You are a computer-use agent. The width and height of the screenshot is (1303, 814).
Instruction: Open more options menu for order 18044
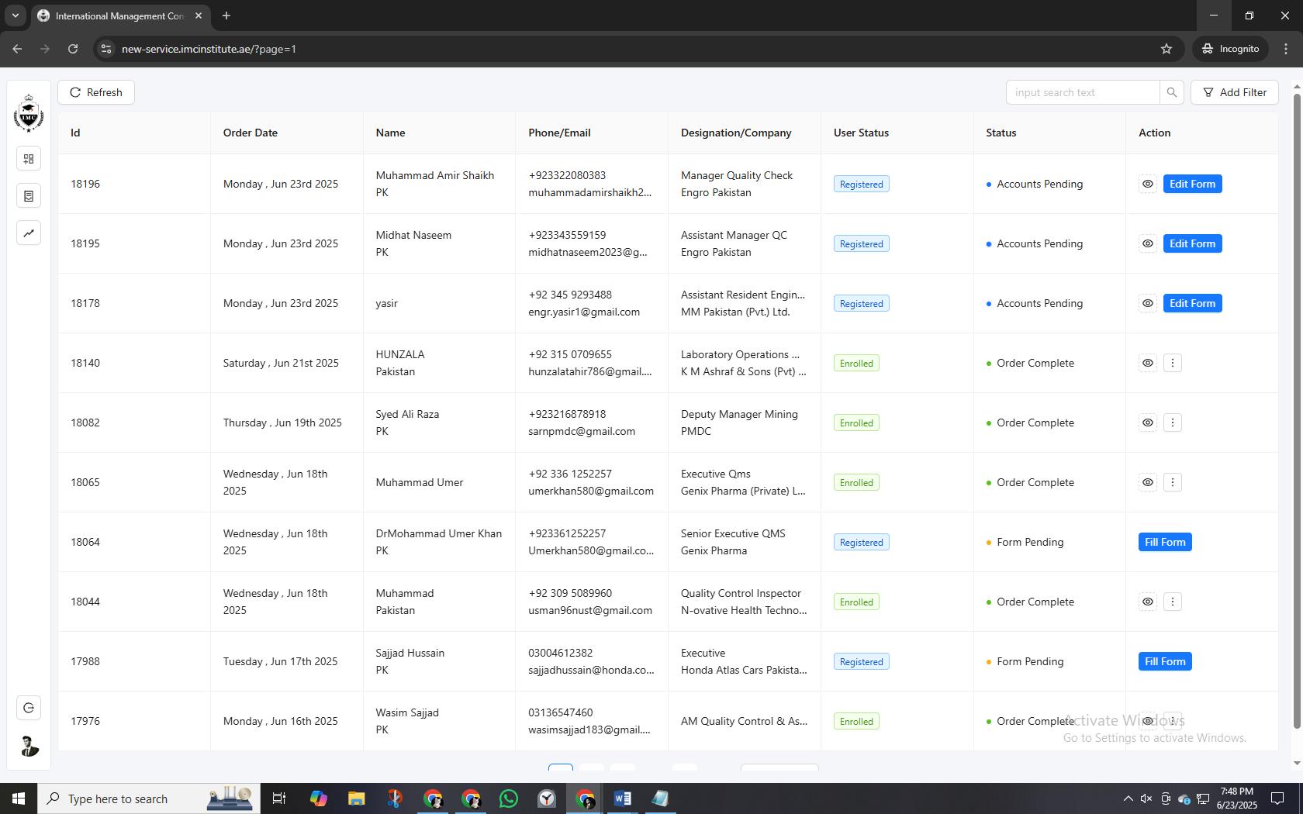click(1173, 602)
